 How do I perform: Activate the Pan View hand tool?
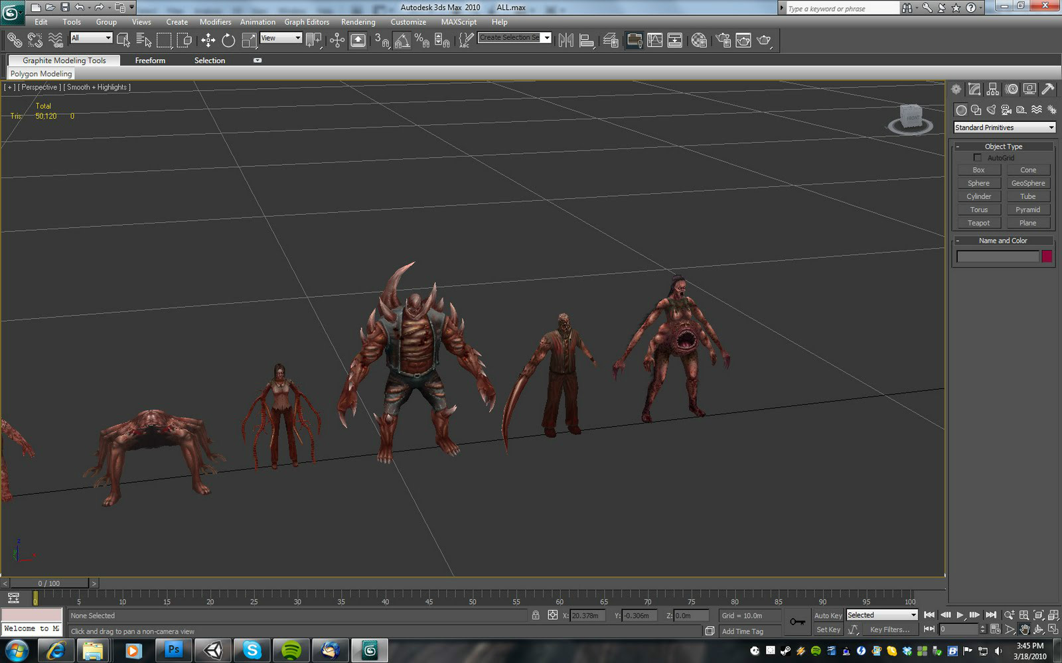click(1024, 629)
